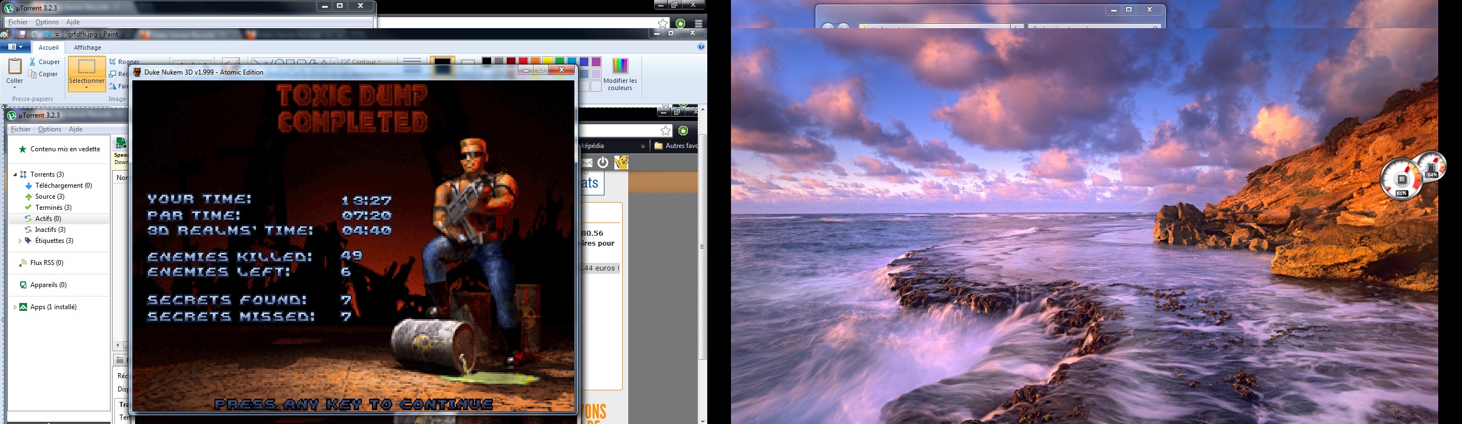The height and width of the screenshot is (424, 1462).
Task: Click Contenu mis en vedette
Action: [65, 150]
